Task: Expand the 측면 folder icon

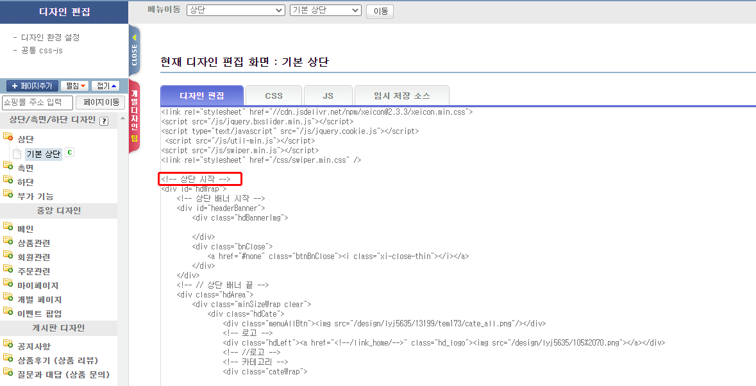Action: coord(8,165)
